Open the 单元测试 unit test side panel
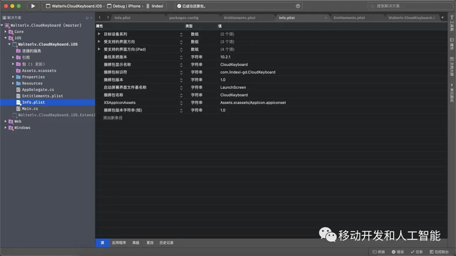This screenshot has width=456, height=256. click(452, 93)
